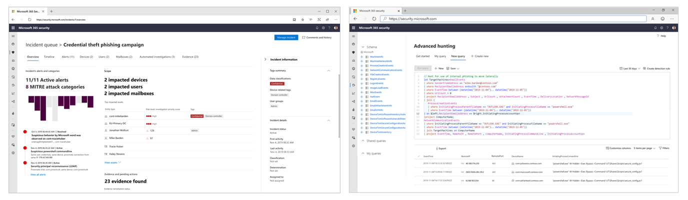Viewport: 688px width, 200px height.
Task: Click Run query button
Action: click(422, 68)
